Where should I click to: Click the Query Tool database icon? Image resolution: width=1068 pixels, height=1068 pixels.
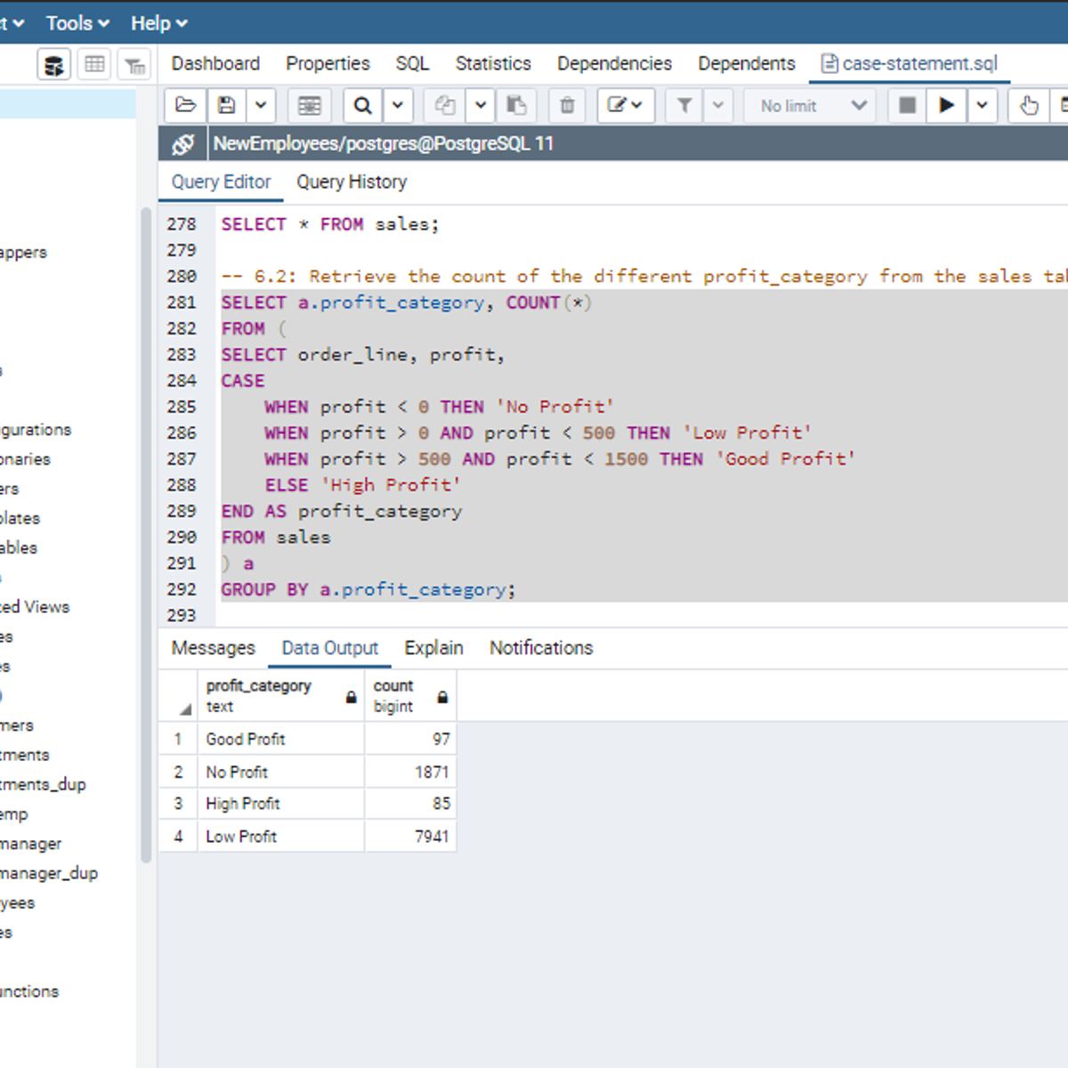point(54,65)
